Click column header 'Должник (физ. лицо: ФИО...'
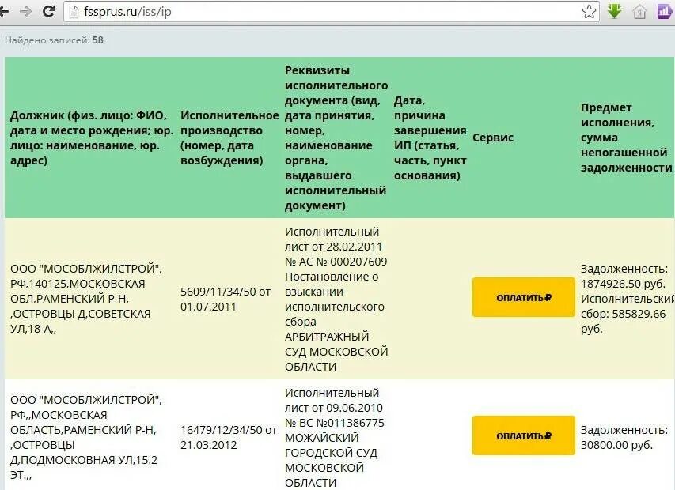This screenshot has width=675, height=490. coord(92,138)
